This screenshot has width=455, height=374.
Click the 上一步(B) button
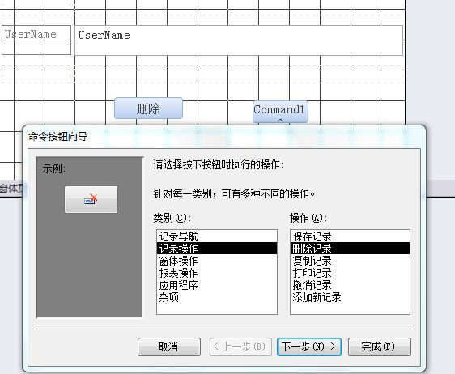pyautogui.click(x=240, y=346)
